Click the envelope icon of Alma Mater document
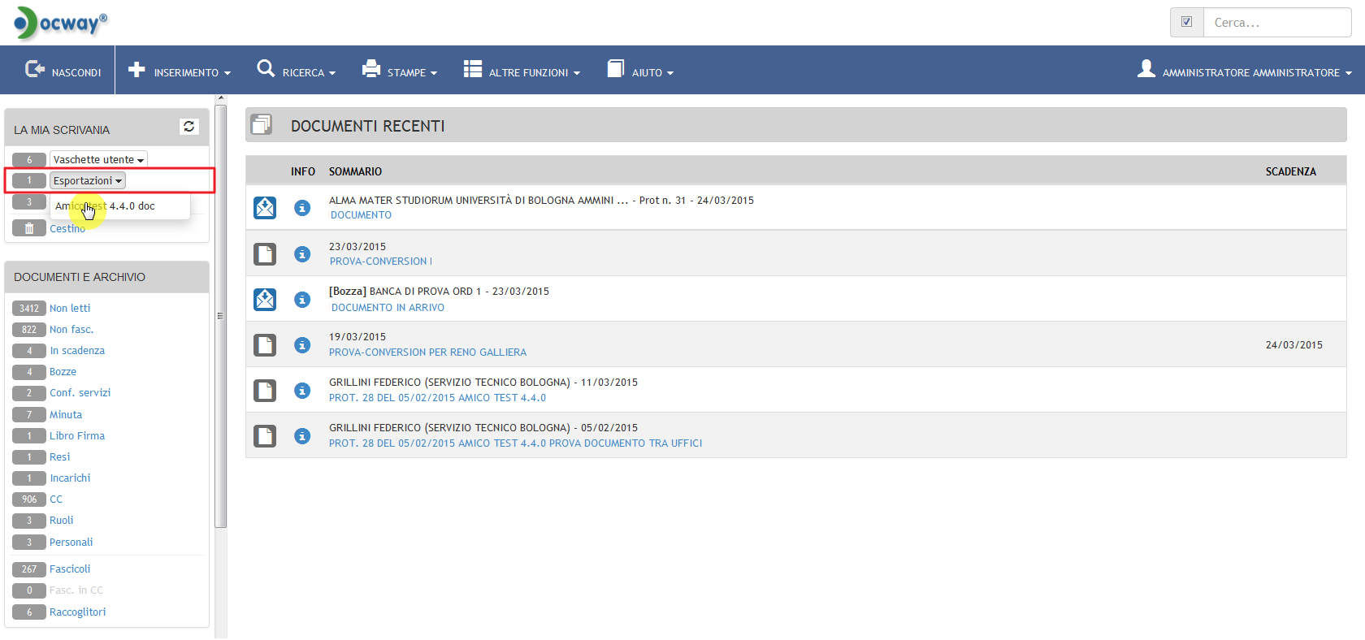Screen dimensions: 1365x640 (265, 208)
